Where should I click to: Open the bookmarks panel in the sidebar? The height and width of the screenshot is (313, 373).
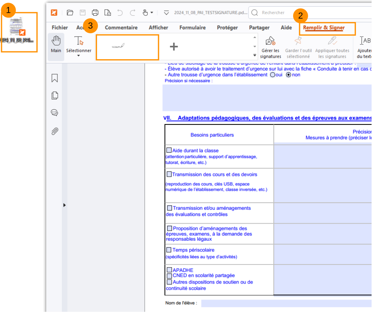pyautogui.click(x=55, y=79)
